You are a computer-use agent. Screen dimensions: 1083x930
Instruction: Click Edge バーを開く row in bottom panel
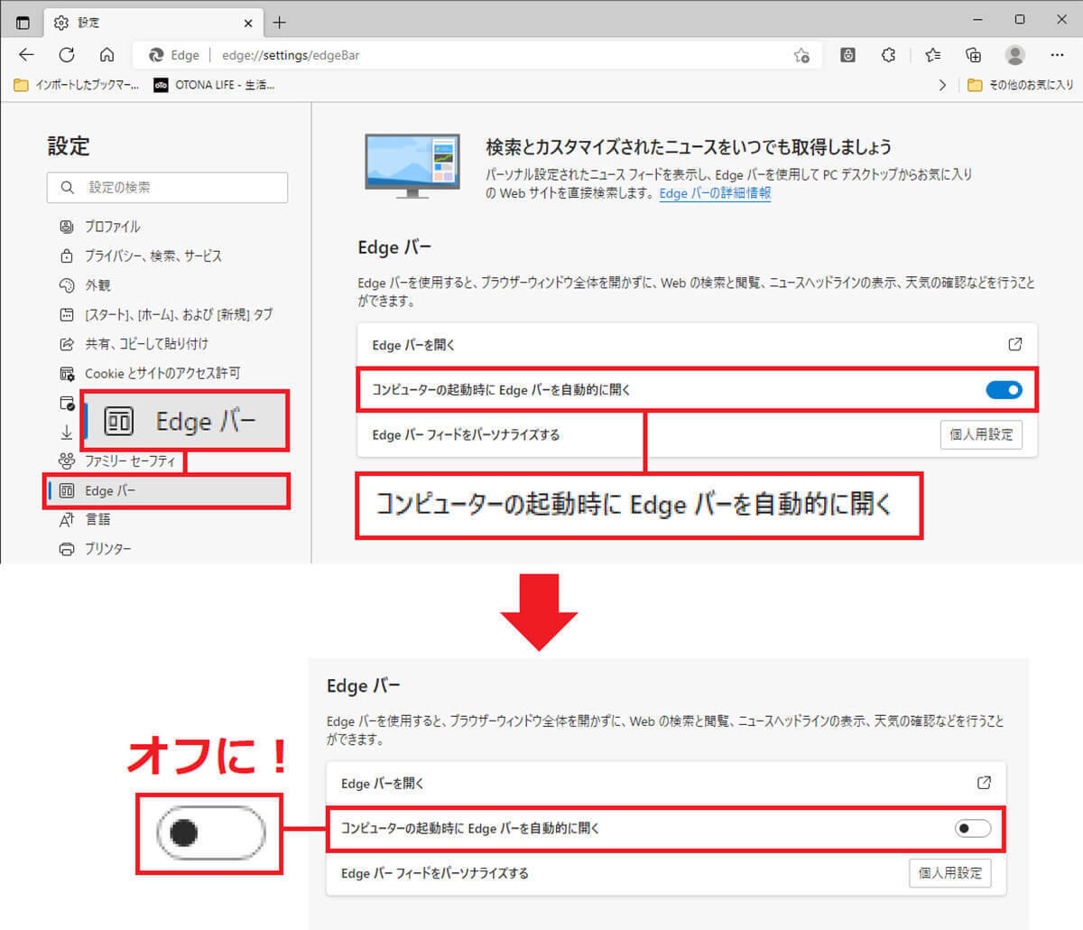(666, 784)
